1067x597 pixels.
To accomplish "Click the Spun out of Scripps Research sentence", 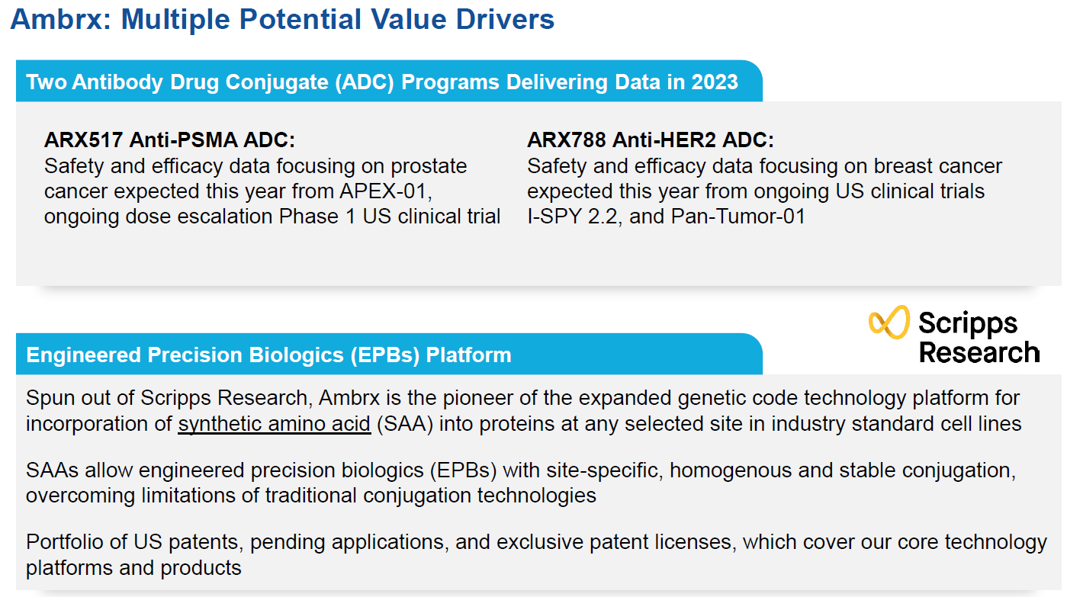I will [522, 398].
